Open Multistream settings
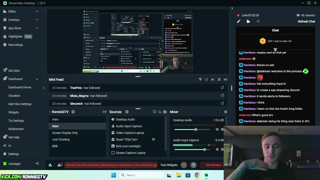This screenshot has height=180, width=320. 16,129
